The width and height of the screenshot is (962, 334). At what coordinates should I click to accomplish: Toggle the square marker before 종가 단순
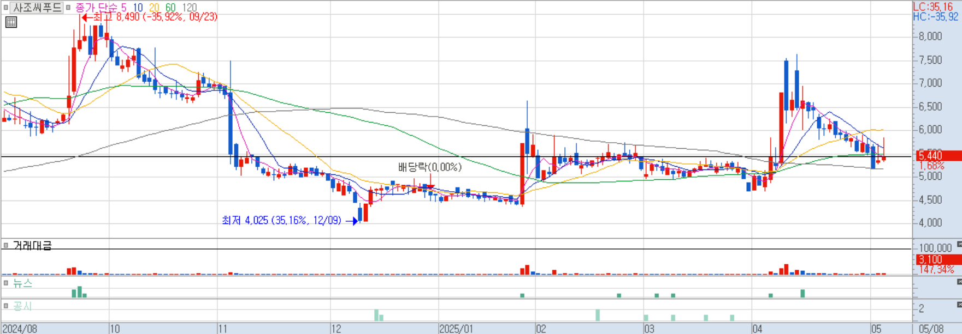click(x=68, y=8)
